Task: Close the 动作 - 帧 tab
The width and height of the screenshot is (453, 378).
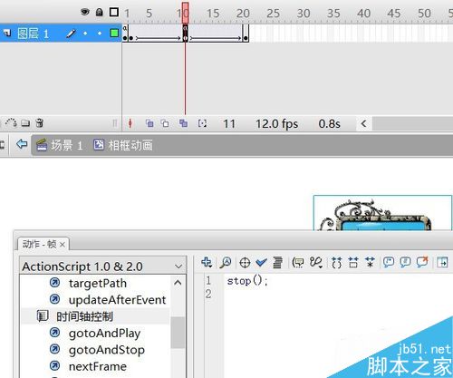Action: [63, 245]
